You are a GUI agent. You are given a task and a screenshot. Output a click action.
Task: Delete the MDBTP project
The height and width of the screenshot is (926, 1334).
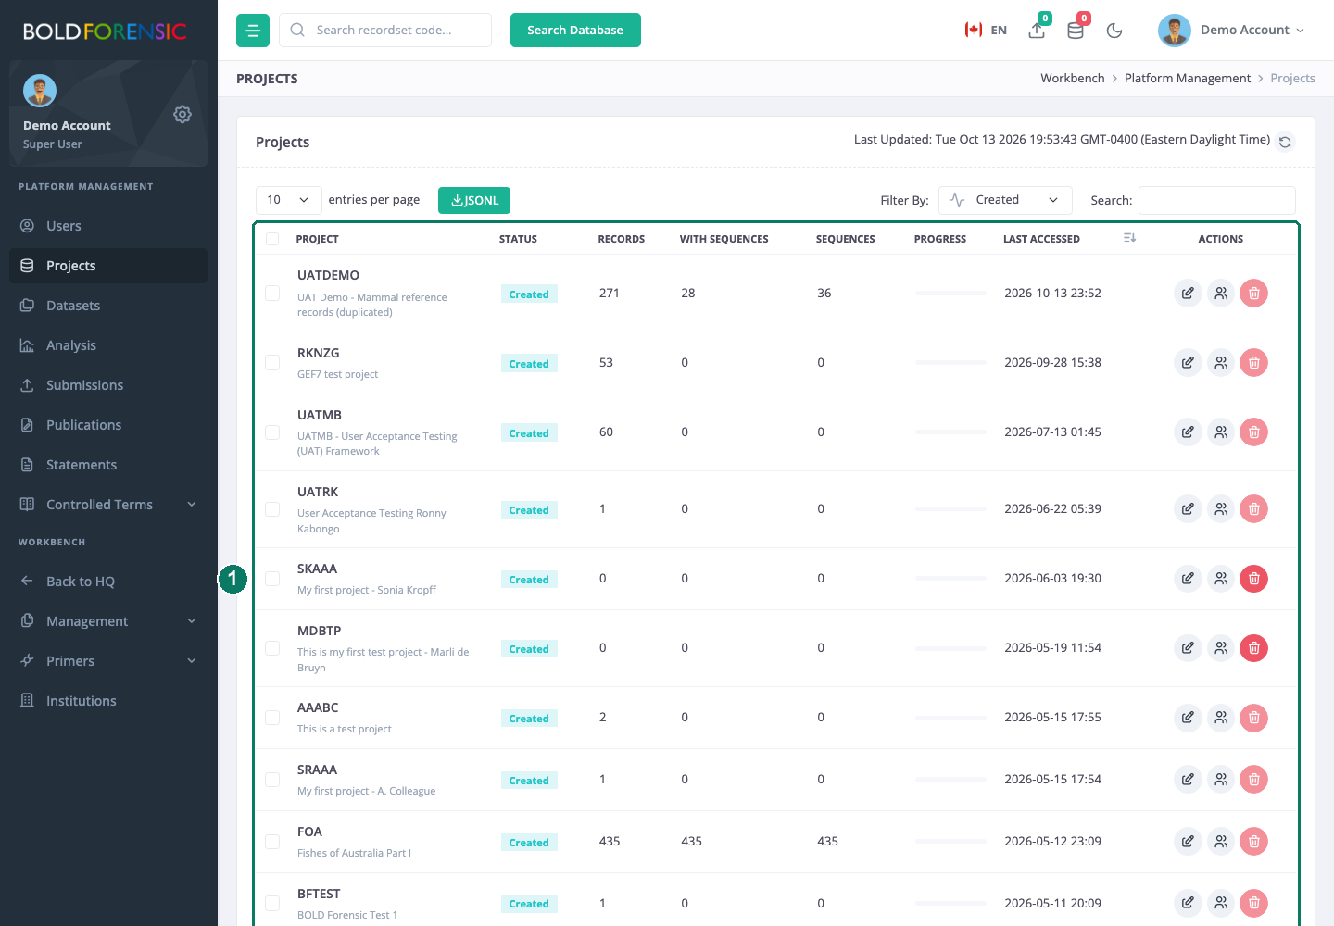(1254, 648)
